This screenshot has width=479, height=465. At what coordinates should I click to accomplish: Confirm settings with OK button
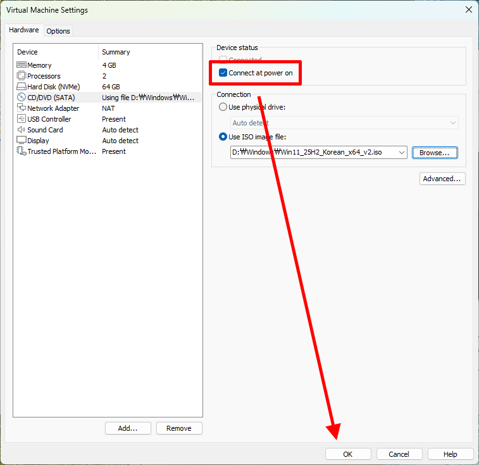point(348,454)
